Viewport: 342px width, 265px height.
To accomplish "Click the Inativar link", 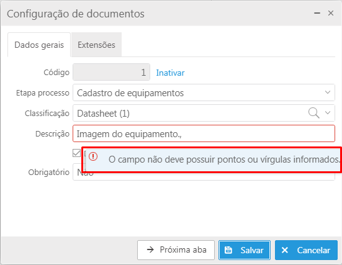I will coord(170,73).
